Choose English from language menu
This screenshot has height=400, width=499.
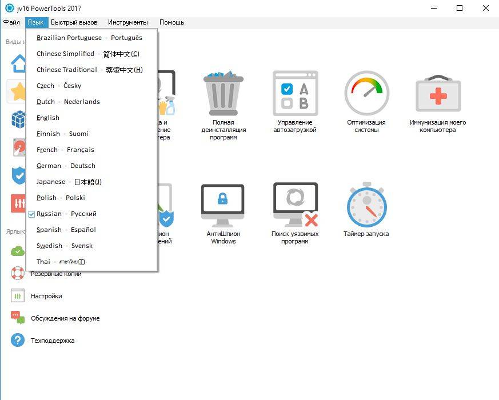[91, 118]
